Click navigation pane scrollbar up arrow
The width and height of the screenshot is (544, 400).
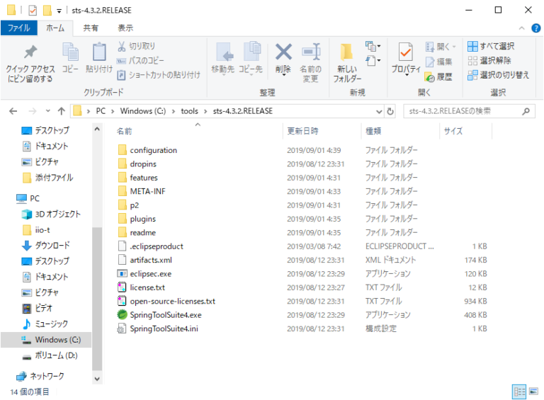click(97, 130)
